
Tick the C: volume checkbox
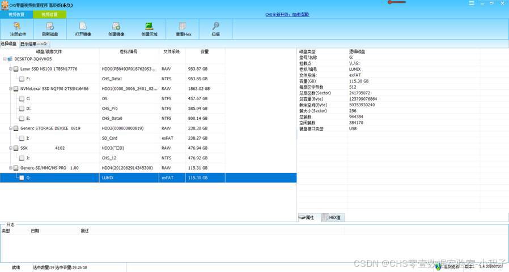click(22, 98)
